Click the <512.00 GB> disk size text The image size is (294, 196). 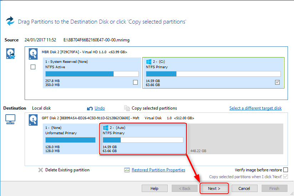(x=184, y=118)
